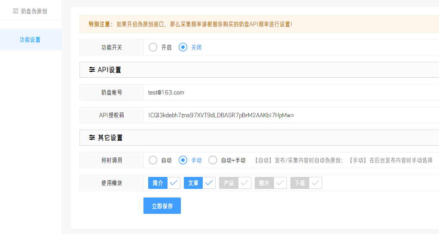Click the 特别注意 warning notice text
This screenshot has width=439, height=234.
click(x=190, y=24)
